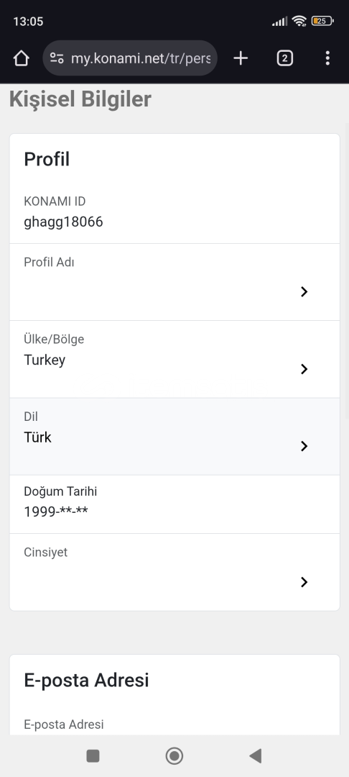Tap the E-posta Adresi section heading

coord(86,681)
